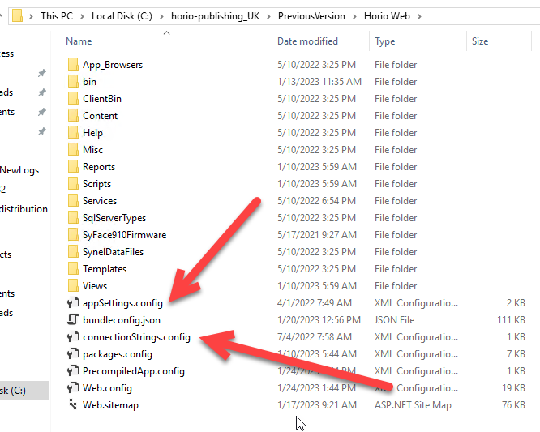Click date 5/10/2022 6:54 PM cell
Screen dimensions: 540x432
[316, 201]
